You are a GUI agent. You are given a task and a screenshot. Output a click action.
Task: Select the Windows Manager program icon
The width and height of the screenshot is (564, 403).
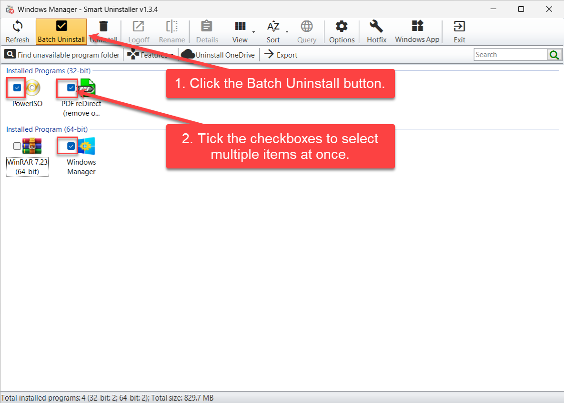(86, 146)
